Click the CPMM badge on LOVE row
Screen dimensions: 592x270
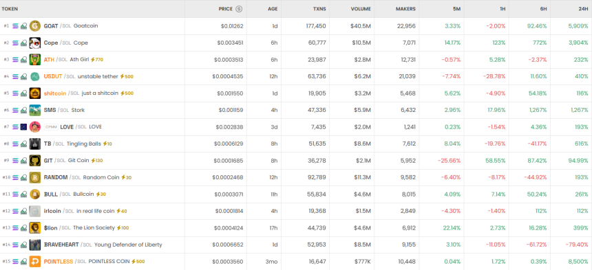pos(51,127)
